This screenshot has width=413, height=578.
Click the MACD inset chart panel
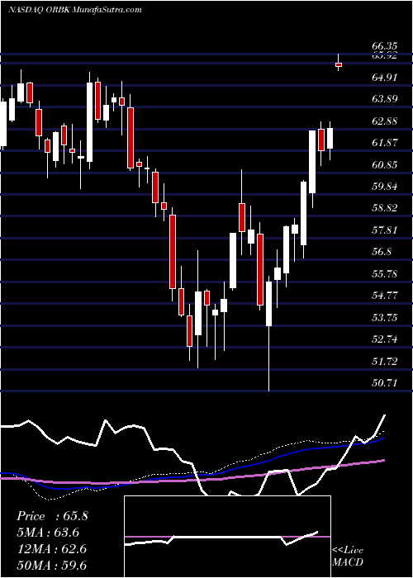(227, 537)
